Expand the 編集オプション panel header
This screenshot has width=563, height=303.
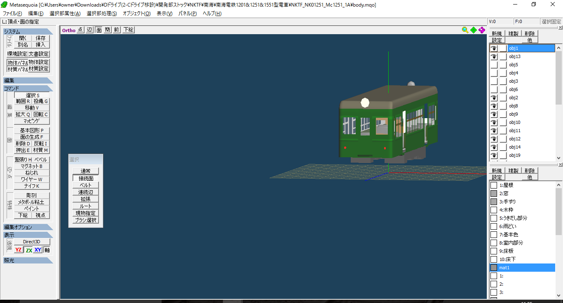pyautogui.click(x=28, y=227)
